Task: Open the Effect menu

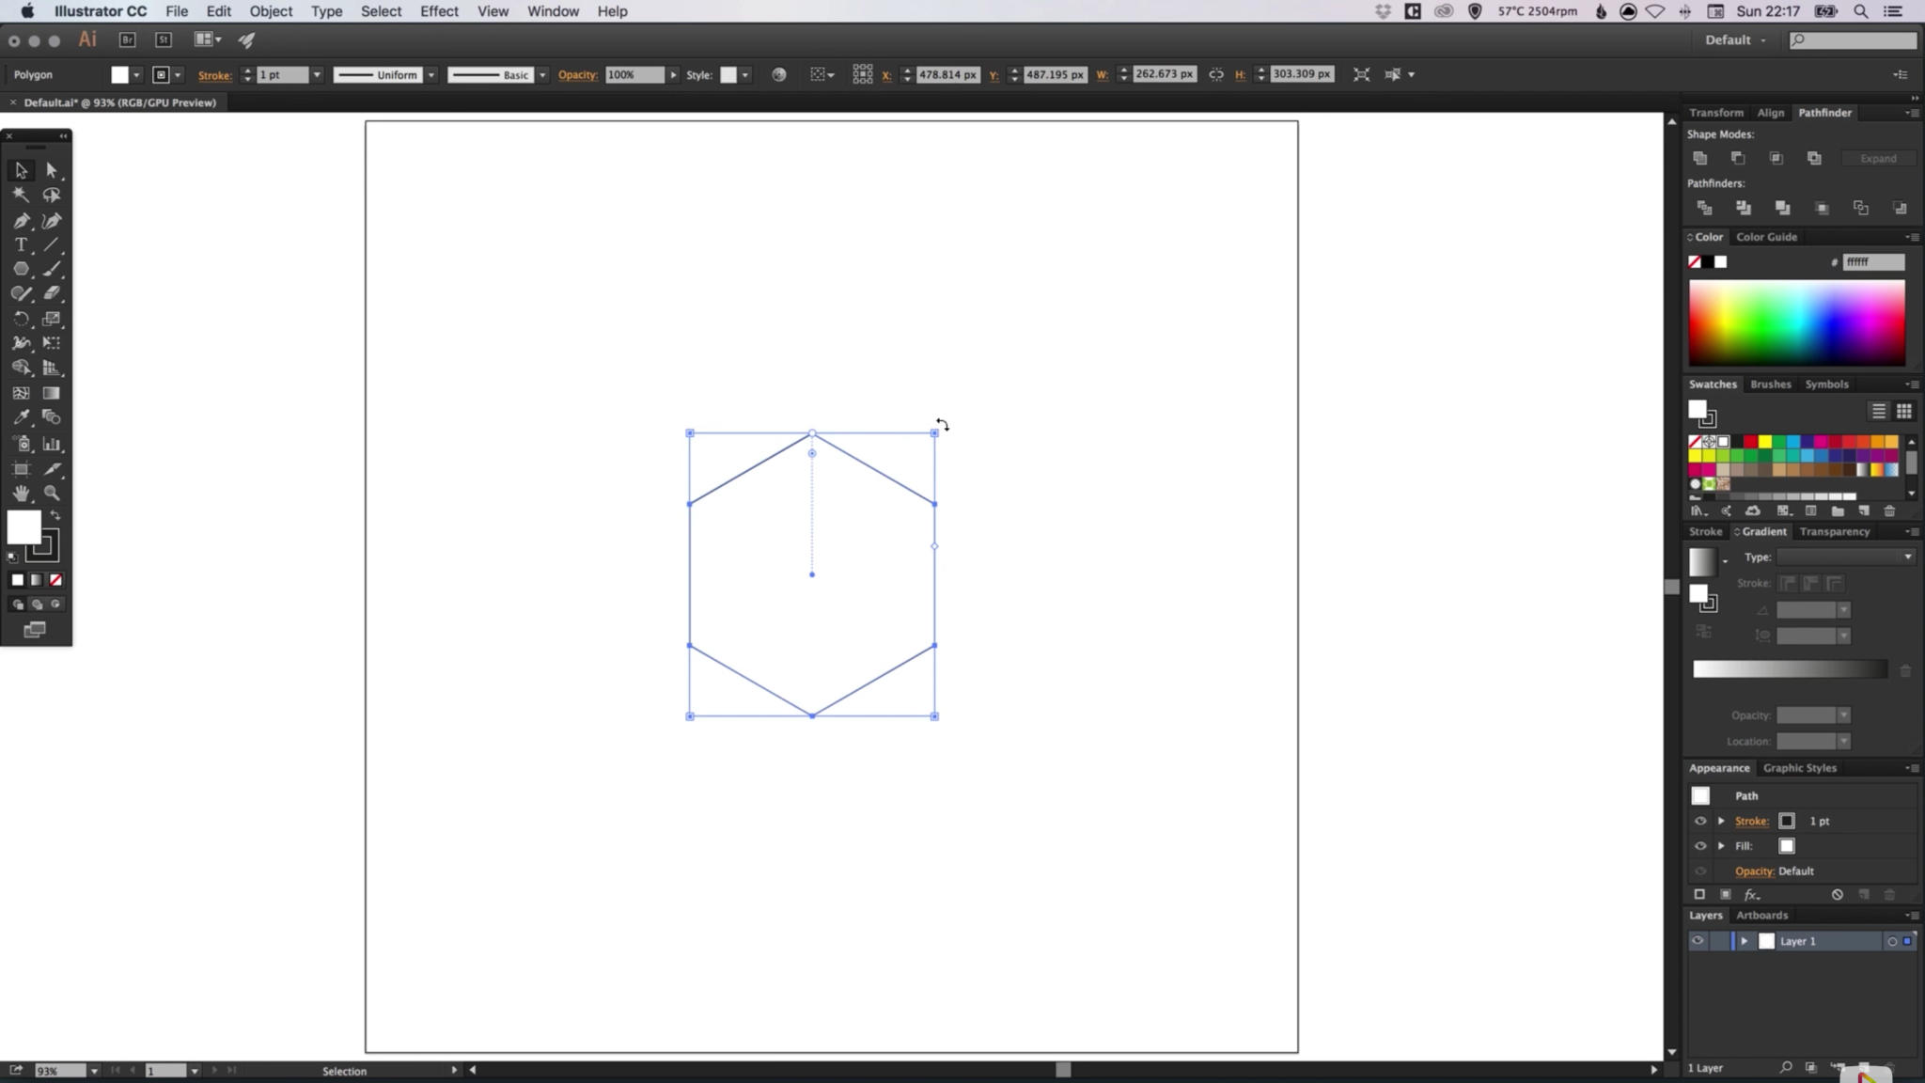Action: point(438,11)
